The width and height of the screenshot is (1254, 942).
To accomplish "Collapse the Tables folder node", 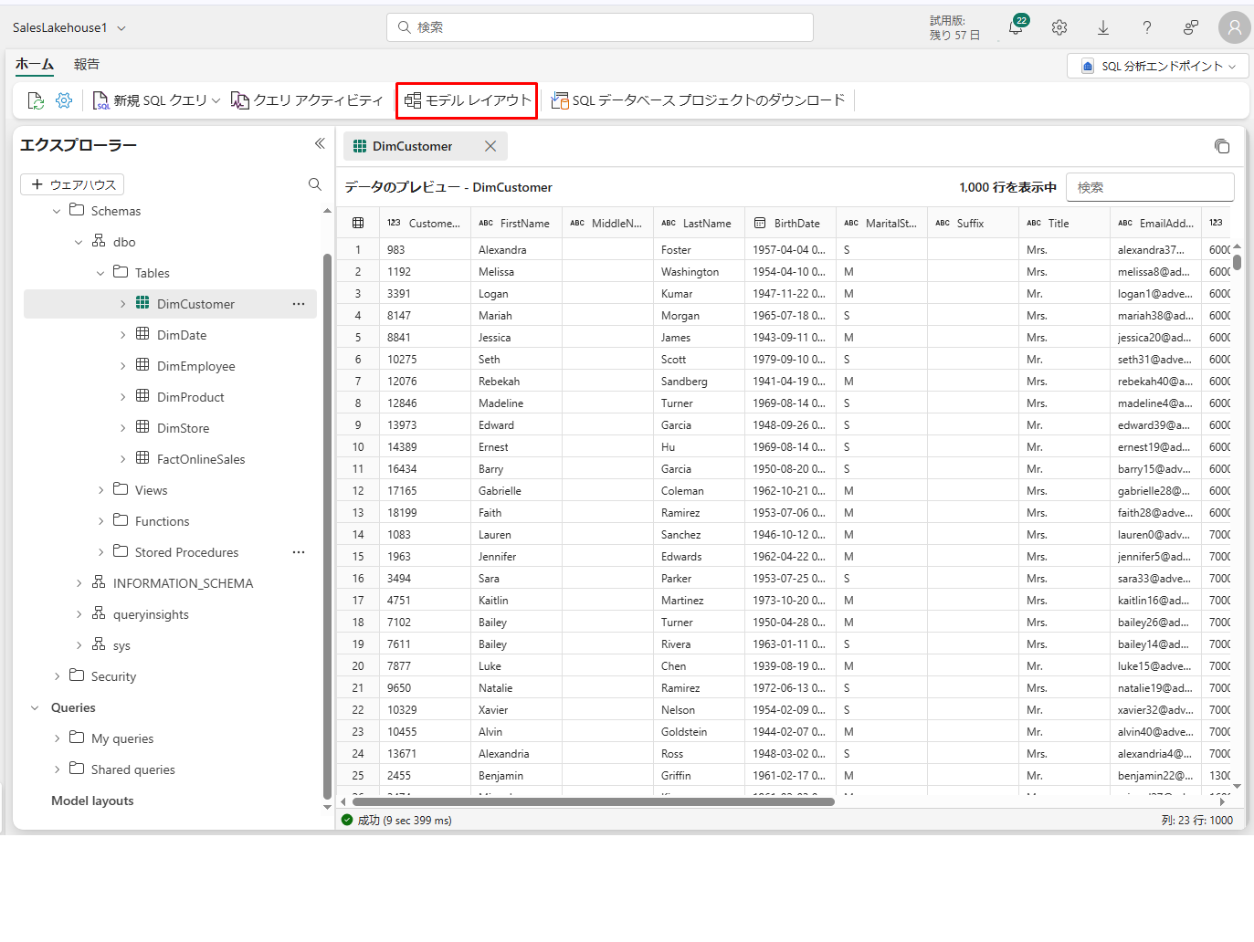I will pyautogui.click(x=100, y=273).
